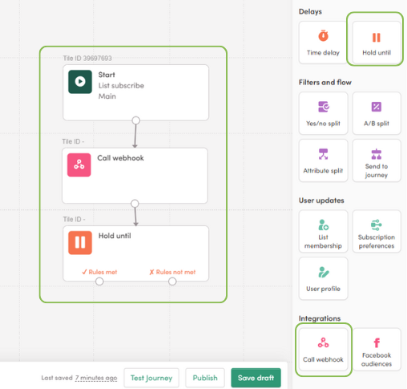Open the Call webhook tile on canvas
This screenshot has width=407, height=389.
point(135,176)
